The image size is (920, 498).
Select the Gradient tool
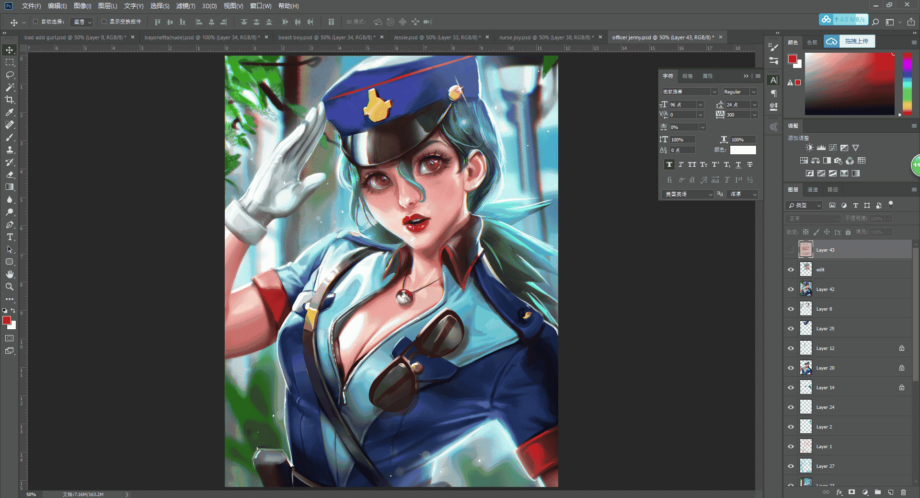coord(10,187)
